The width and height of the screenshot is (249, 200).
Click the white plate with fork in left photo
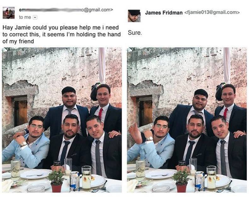[36, 174]
